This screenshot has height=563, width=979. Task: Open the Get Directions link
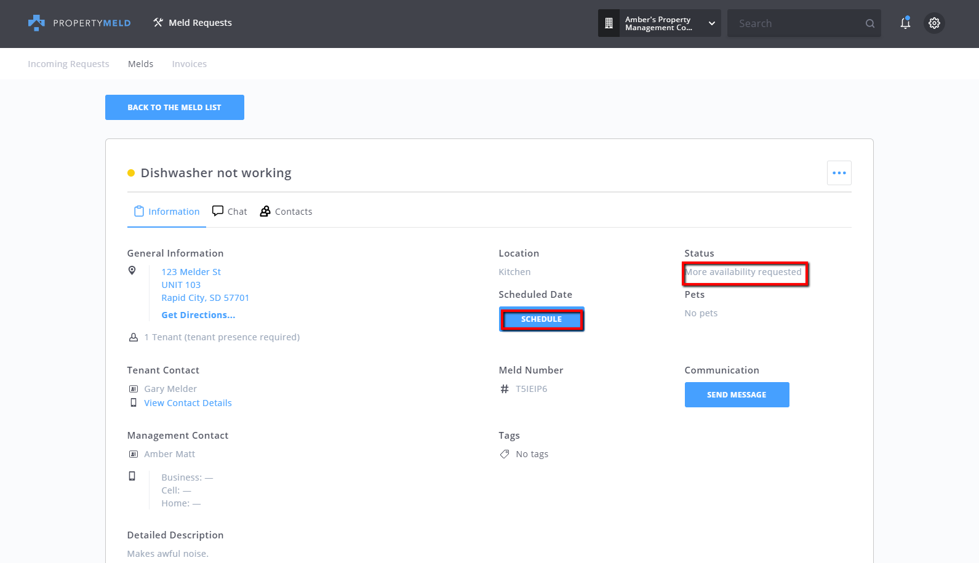[x=198, y=315]
